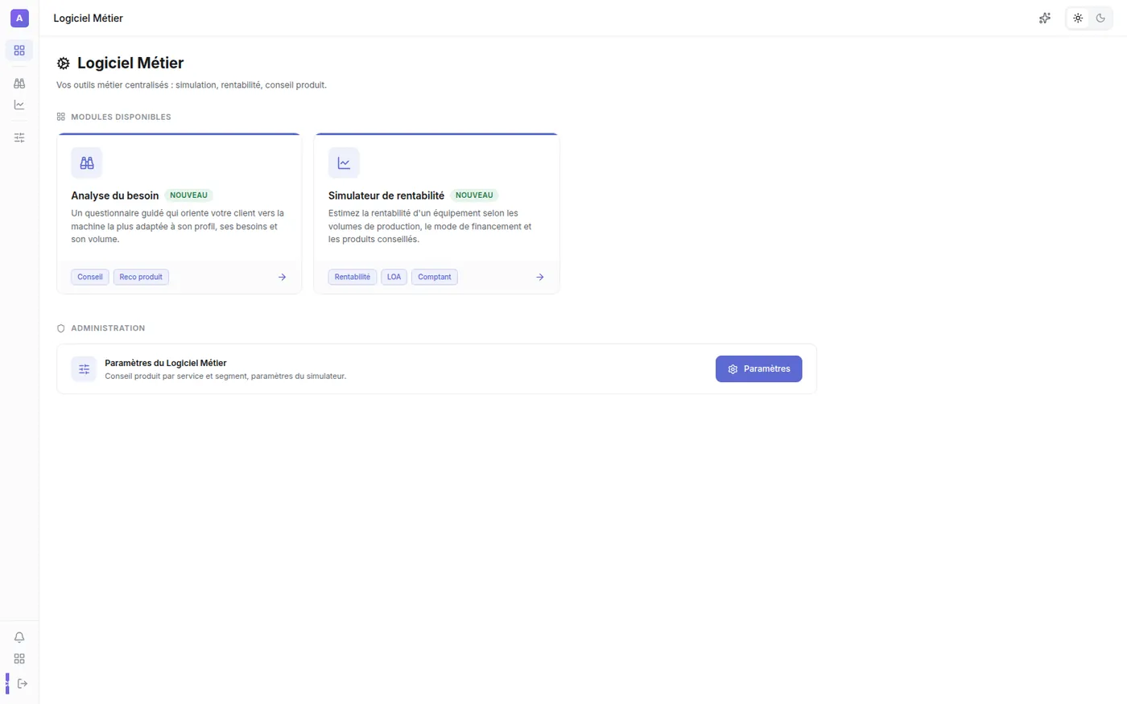
Task: Click the logout icon at sidebar bottom
Action: [x=23, y=684]
